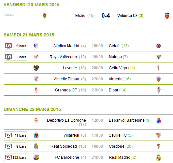The height and width of the screenshot is (163, 173).
Task: Select the Real Madrid crest
Action: 159,157
